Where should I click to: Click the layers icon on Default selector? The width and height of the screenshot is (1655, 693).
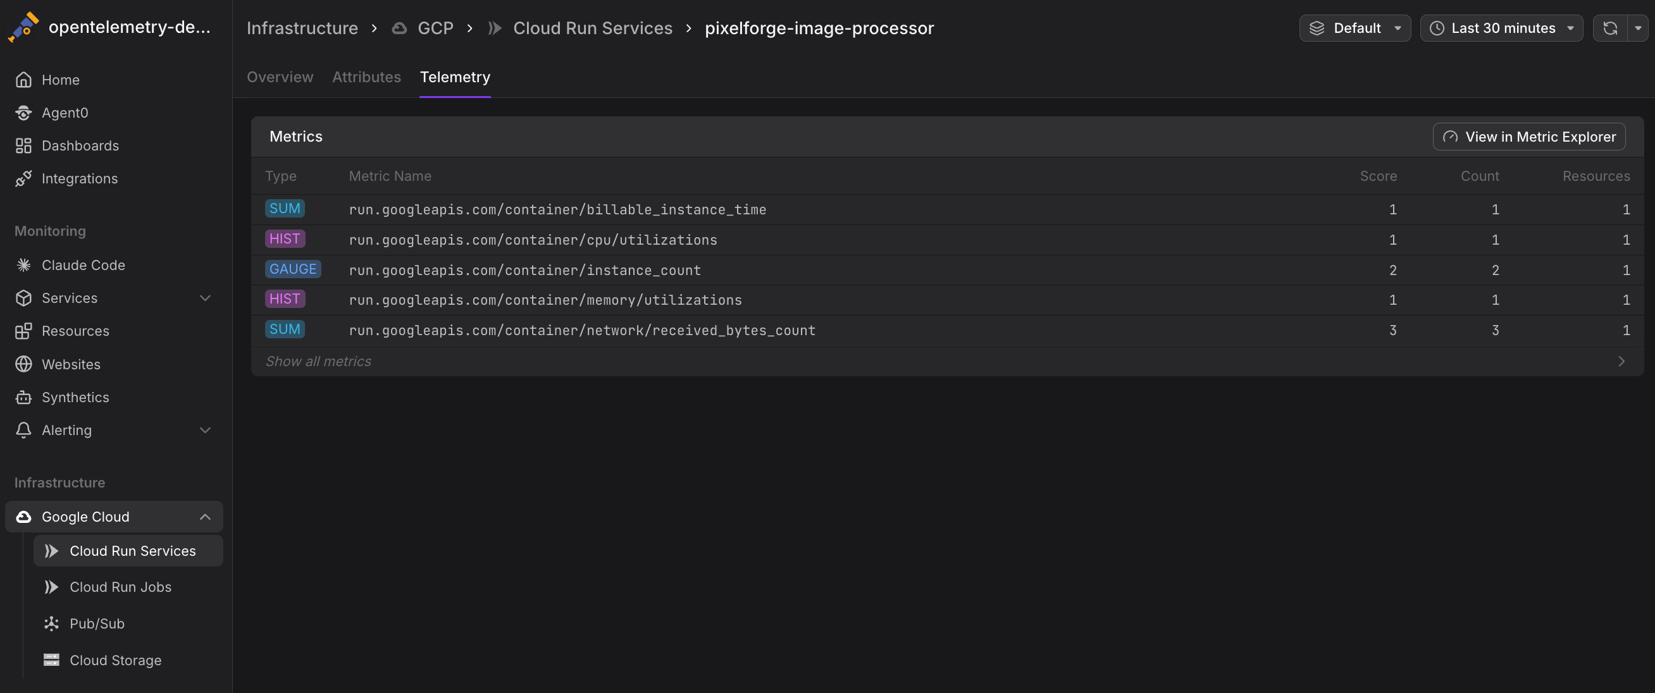pos(1317,28)
